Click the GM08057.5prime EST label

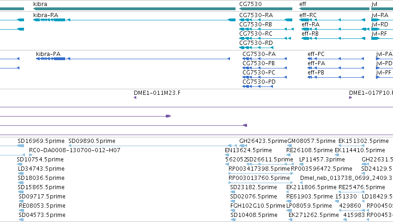312,141
